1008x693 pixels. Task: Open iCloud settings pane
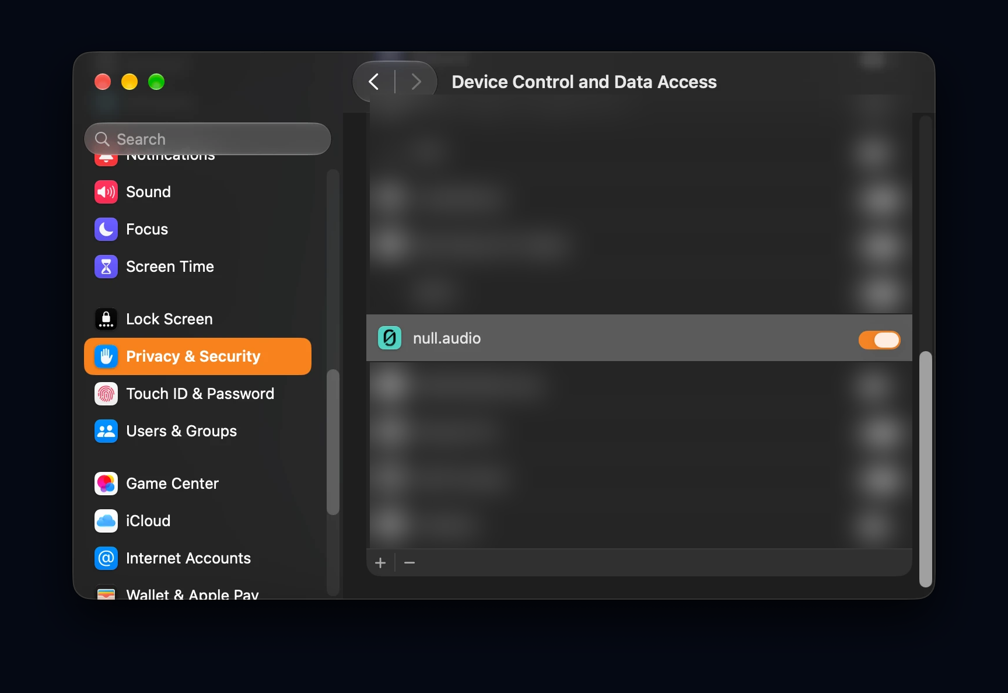[198, 521]
